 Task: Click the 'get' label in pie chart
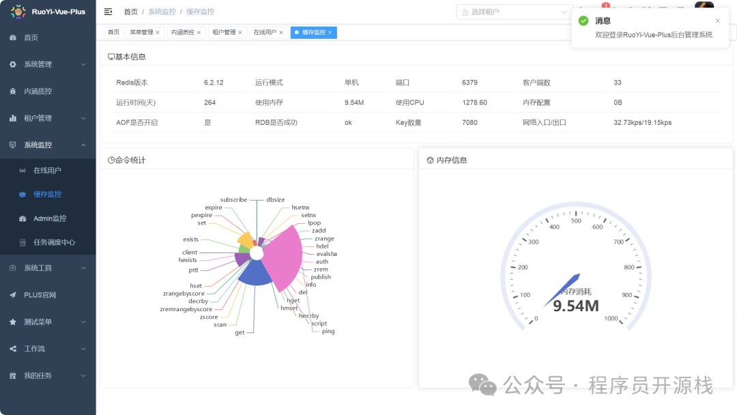(x=240, y=332)
